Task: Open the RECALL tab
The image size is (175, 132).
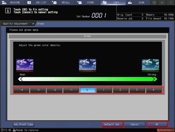Action: click(63, 2)
